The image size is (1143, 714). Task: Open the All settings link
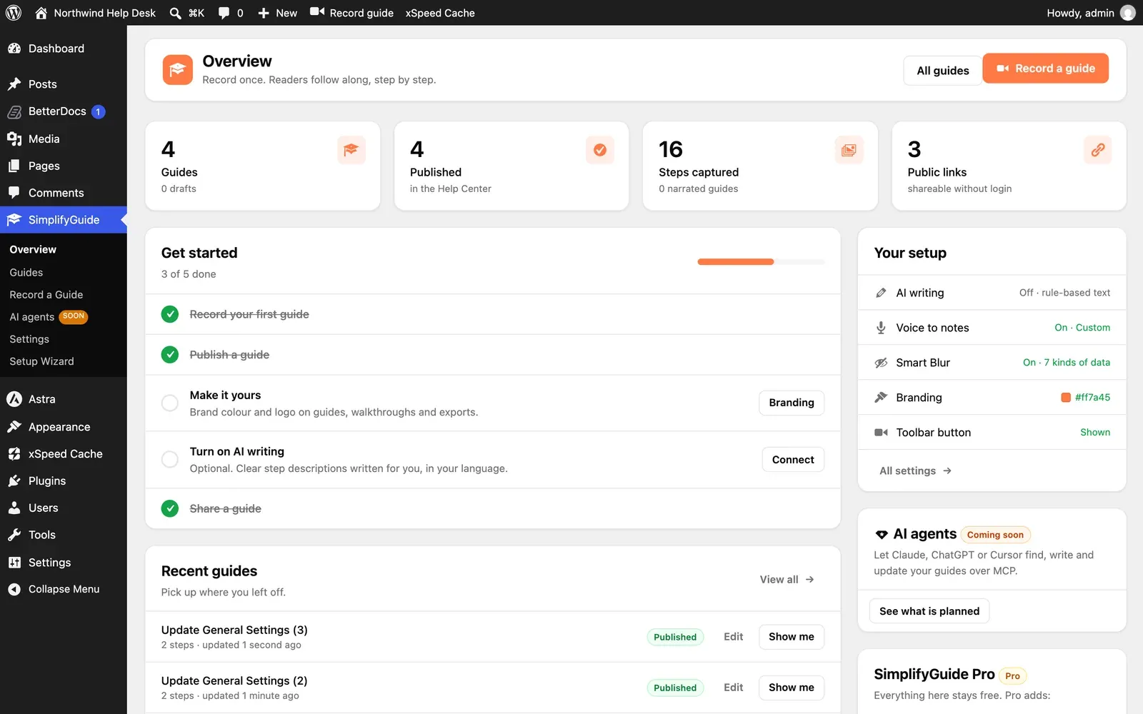(x=915, y=471)
